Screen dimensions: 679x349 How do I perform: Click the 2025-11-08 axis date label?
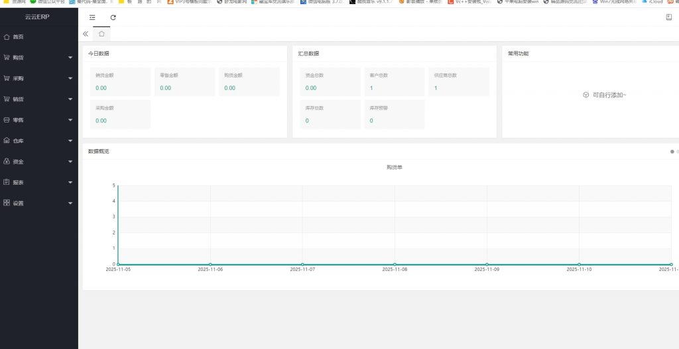click(x=395, y=269)
